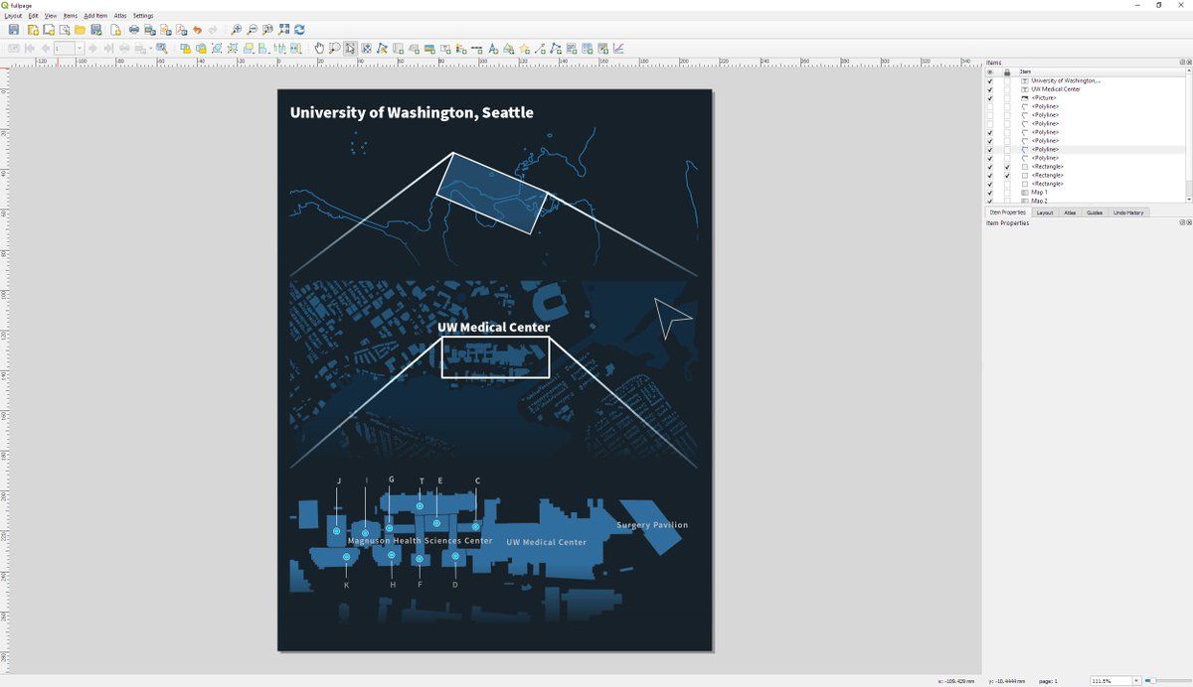Click the Print Layout toolbar icon
Image resolution: width=1193 pixels, height=687 pixels.
click(133, 30)
